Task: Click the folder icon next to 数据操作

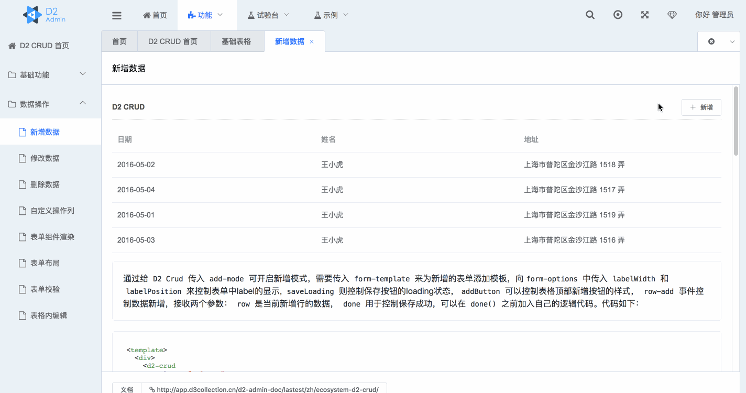Action: tap(12, 104)
